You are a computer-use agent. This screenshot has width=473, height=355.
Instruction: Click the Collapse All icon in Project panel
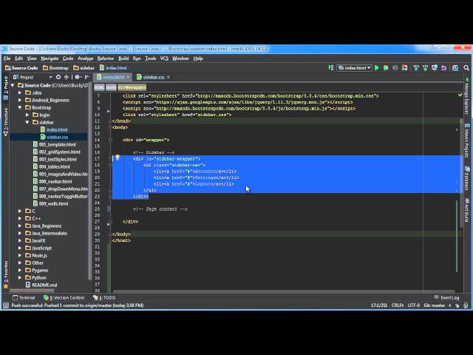tap(67, 77)
